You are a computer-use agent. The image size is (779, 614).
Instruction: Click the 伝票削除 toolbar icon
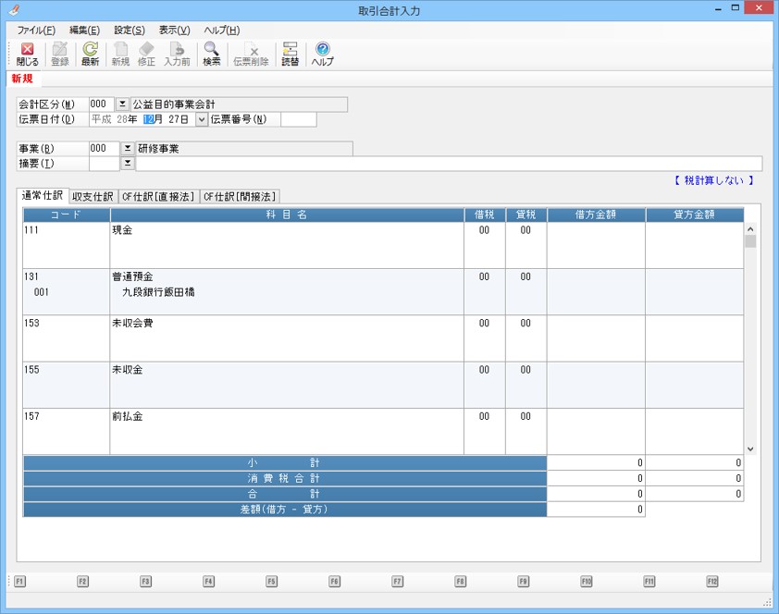pyautogui.click(x=251, y=54)
